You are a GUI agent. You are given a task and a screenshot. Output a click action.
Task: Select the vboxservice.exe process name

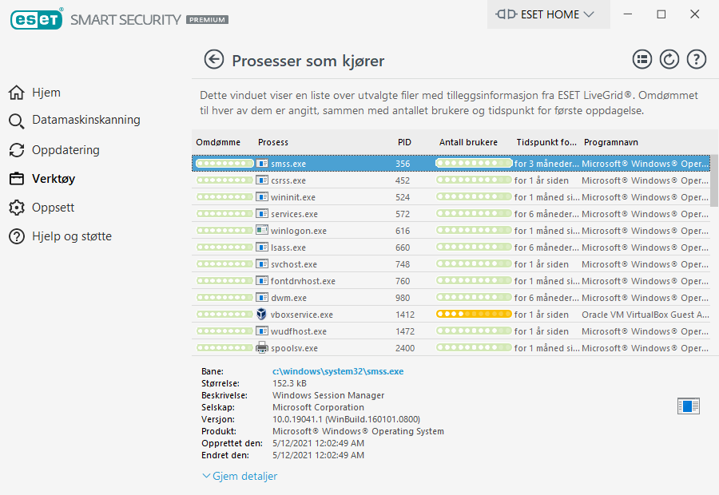pyautogui.click(x=302, y=315)
